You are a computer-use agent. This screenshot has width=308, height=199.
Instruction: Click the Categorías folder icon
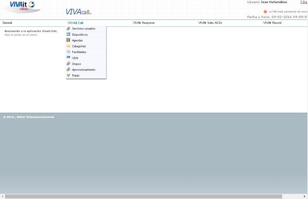coord(68,46)
